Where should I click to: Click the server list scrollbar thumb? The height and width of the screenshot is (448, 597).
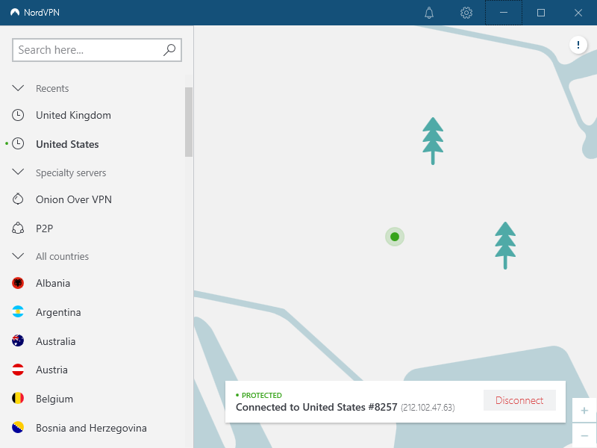tap(189, 122)
